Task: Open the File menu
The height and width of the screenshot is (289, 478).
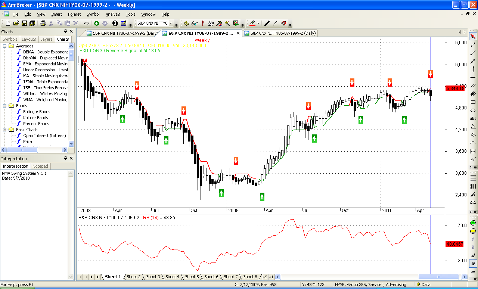Action: 15,14
